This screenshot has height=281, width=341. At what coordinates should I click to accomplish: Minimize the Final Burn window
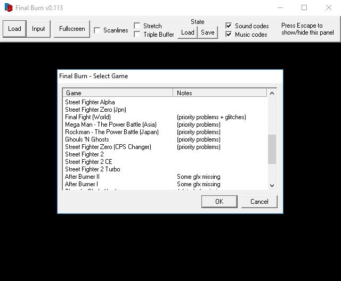click(280, 7)
